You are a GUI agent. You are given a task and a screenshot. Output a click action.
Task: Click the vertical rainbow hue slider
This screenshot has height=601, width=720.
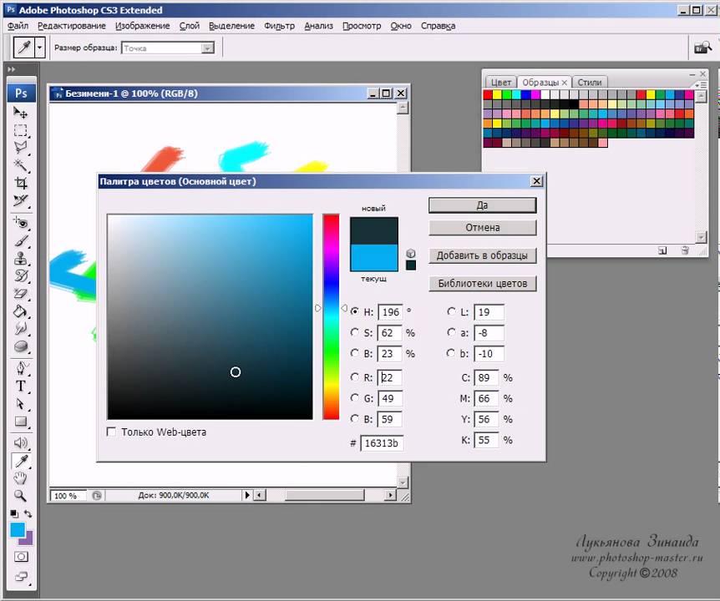332,316
